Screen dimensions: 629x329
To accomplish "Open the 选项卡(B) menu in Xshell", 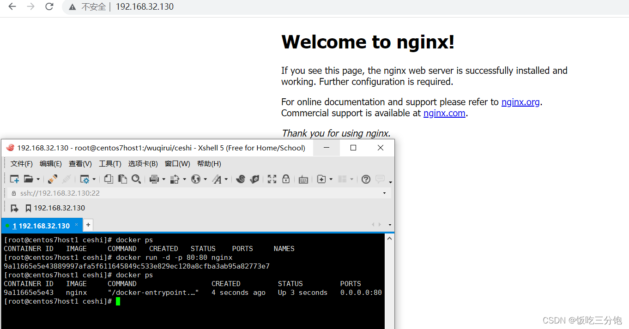I will tap(143, 164).
